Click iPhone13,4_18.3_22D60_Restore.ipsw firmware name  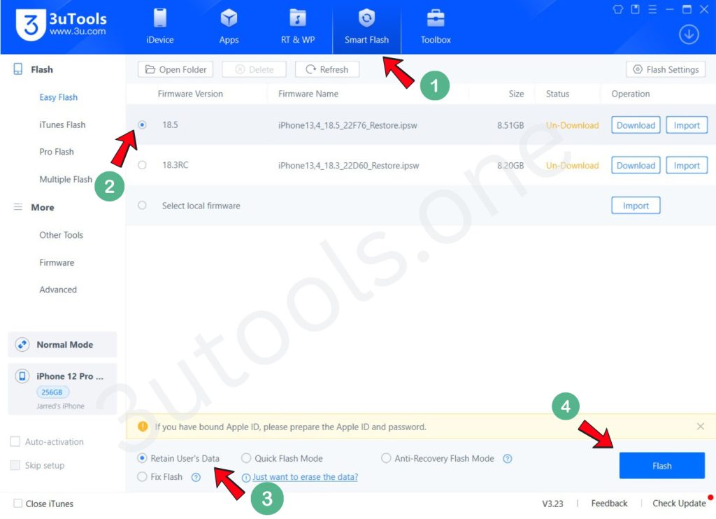click(348, 165)
